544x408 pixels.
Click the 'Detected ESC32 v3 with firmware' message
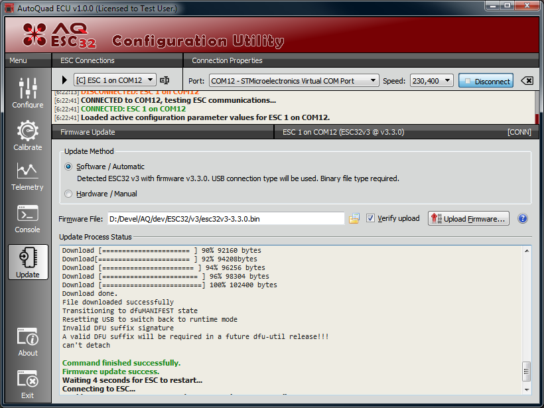[x=238, y=178]
